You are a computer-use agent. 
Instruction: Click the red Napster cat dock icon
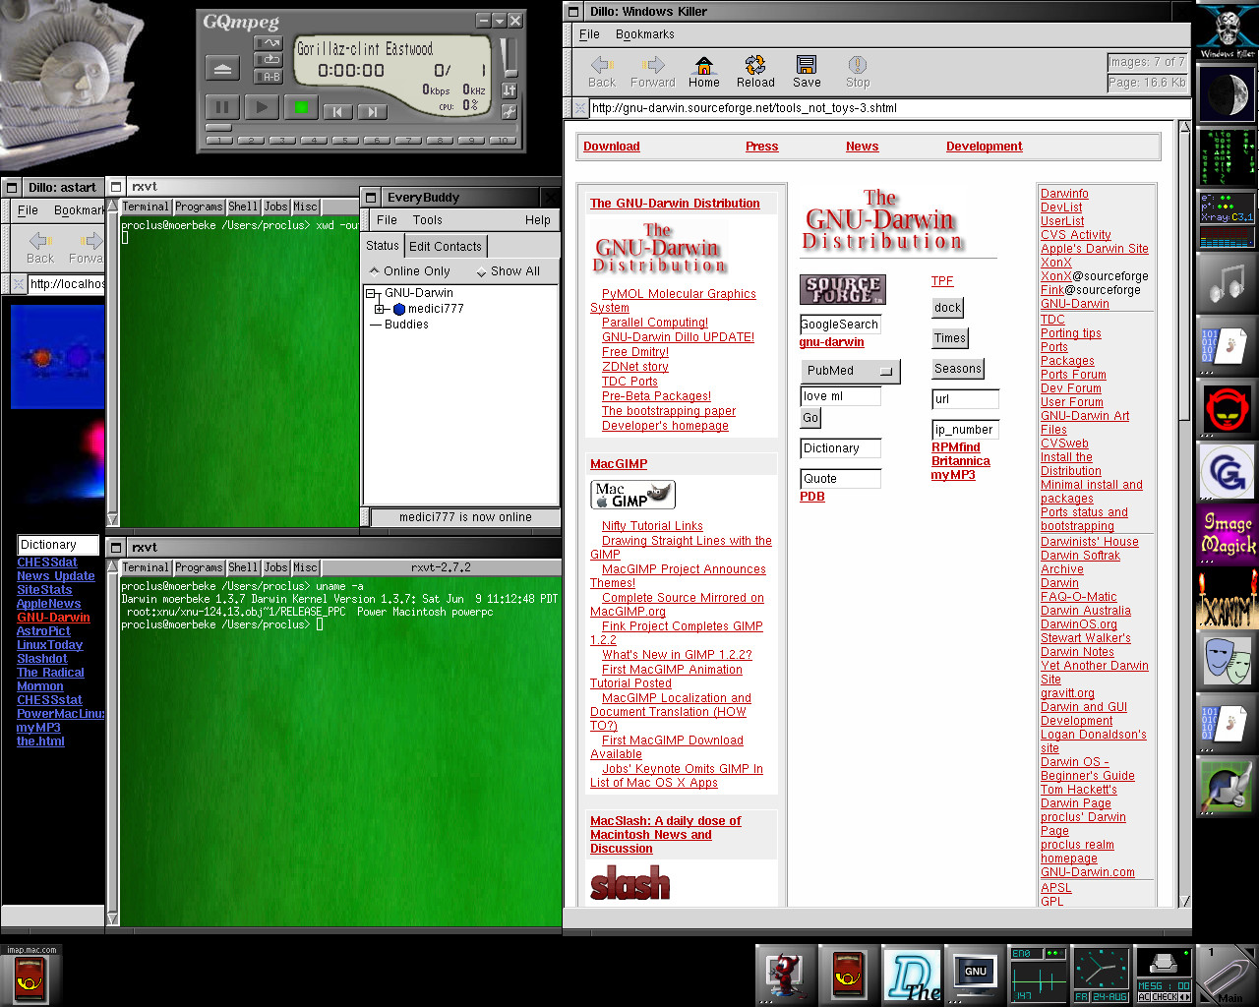[1228, 409]
